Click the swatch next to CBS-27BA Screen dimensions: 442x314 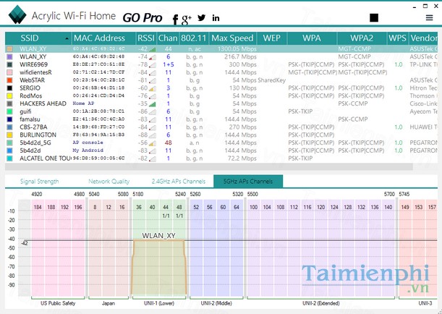(9, 127)
